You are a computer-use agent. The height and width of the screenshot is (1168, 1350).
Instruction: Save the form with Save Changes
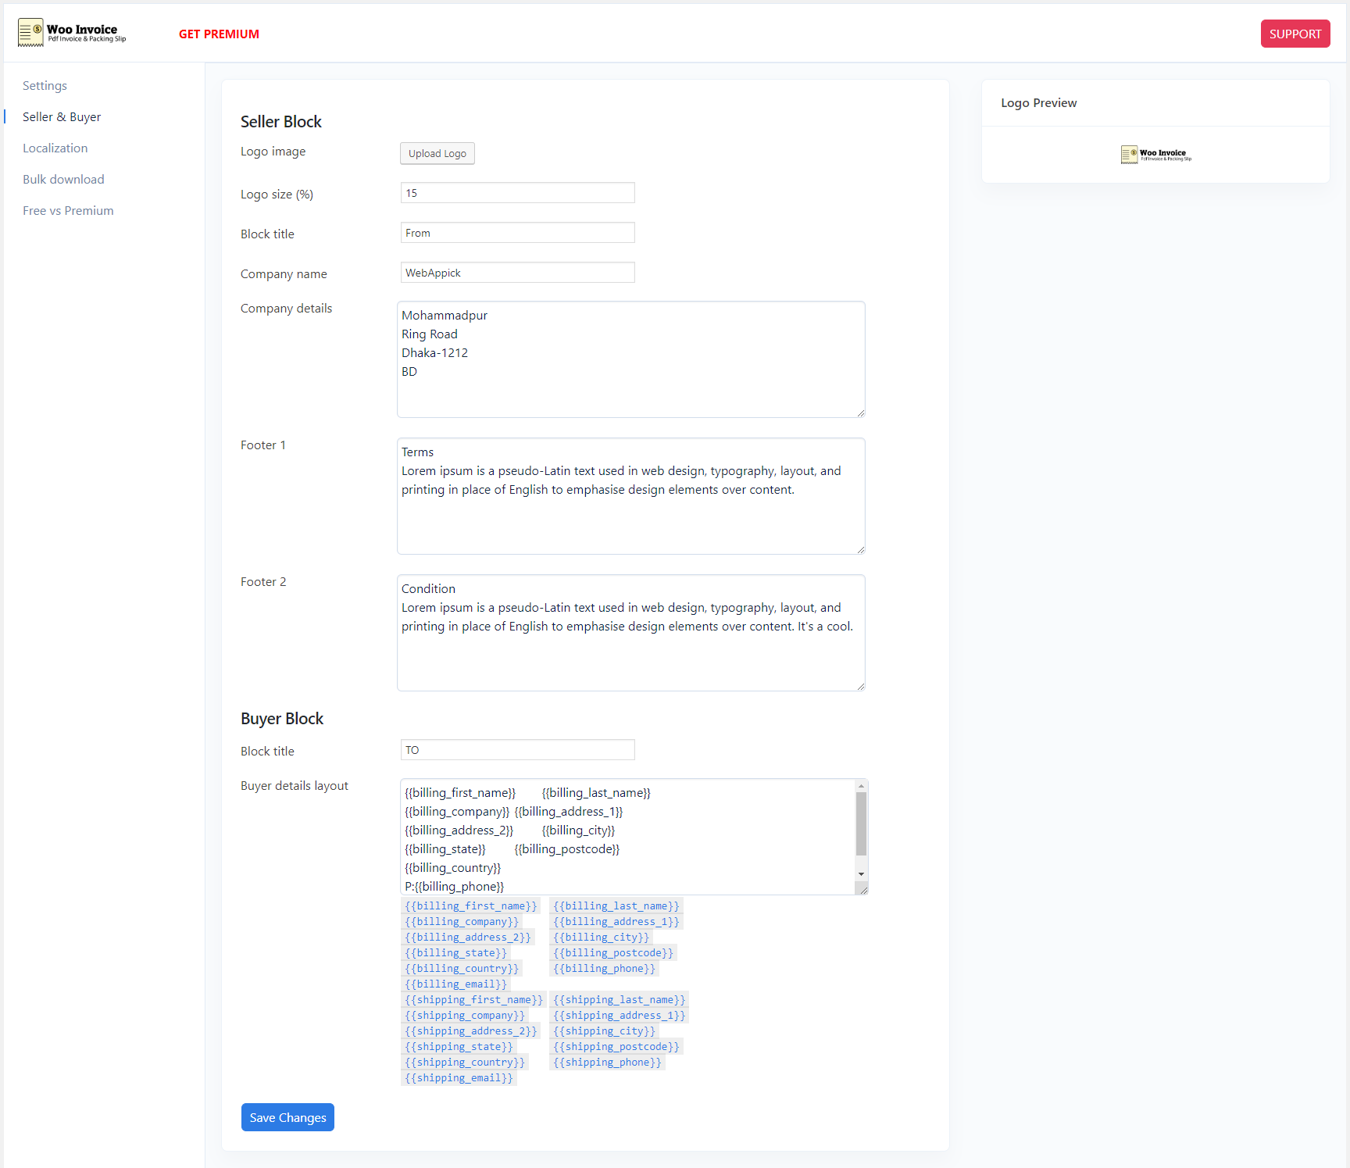(287, 1117)
